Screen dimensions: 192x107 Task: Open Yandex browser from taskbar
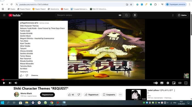39,103
